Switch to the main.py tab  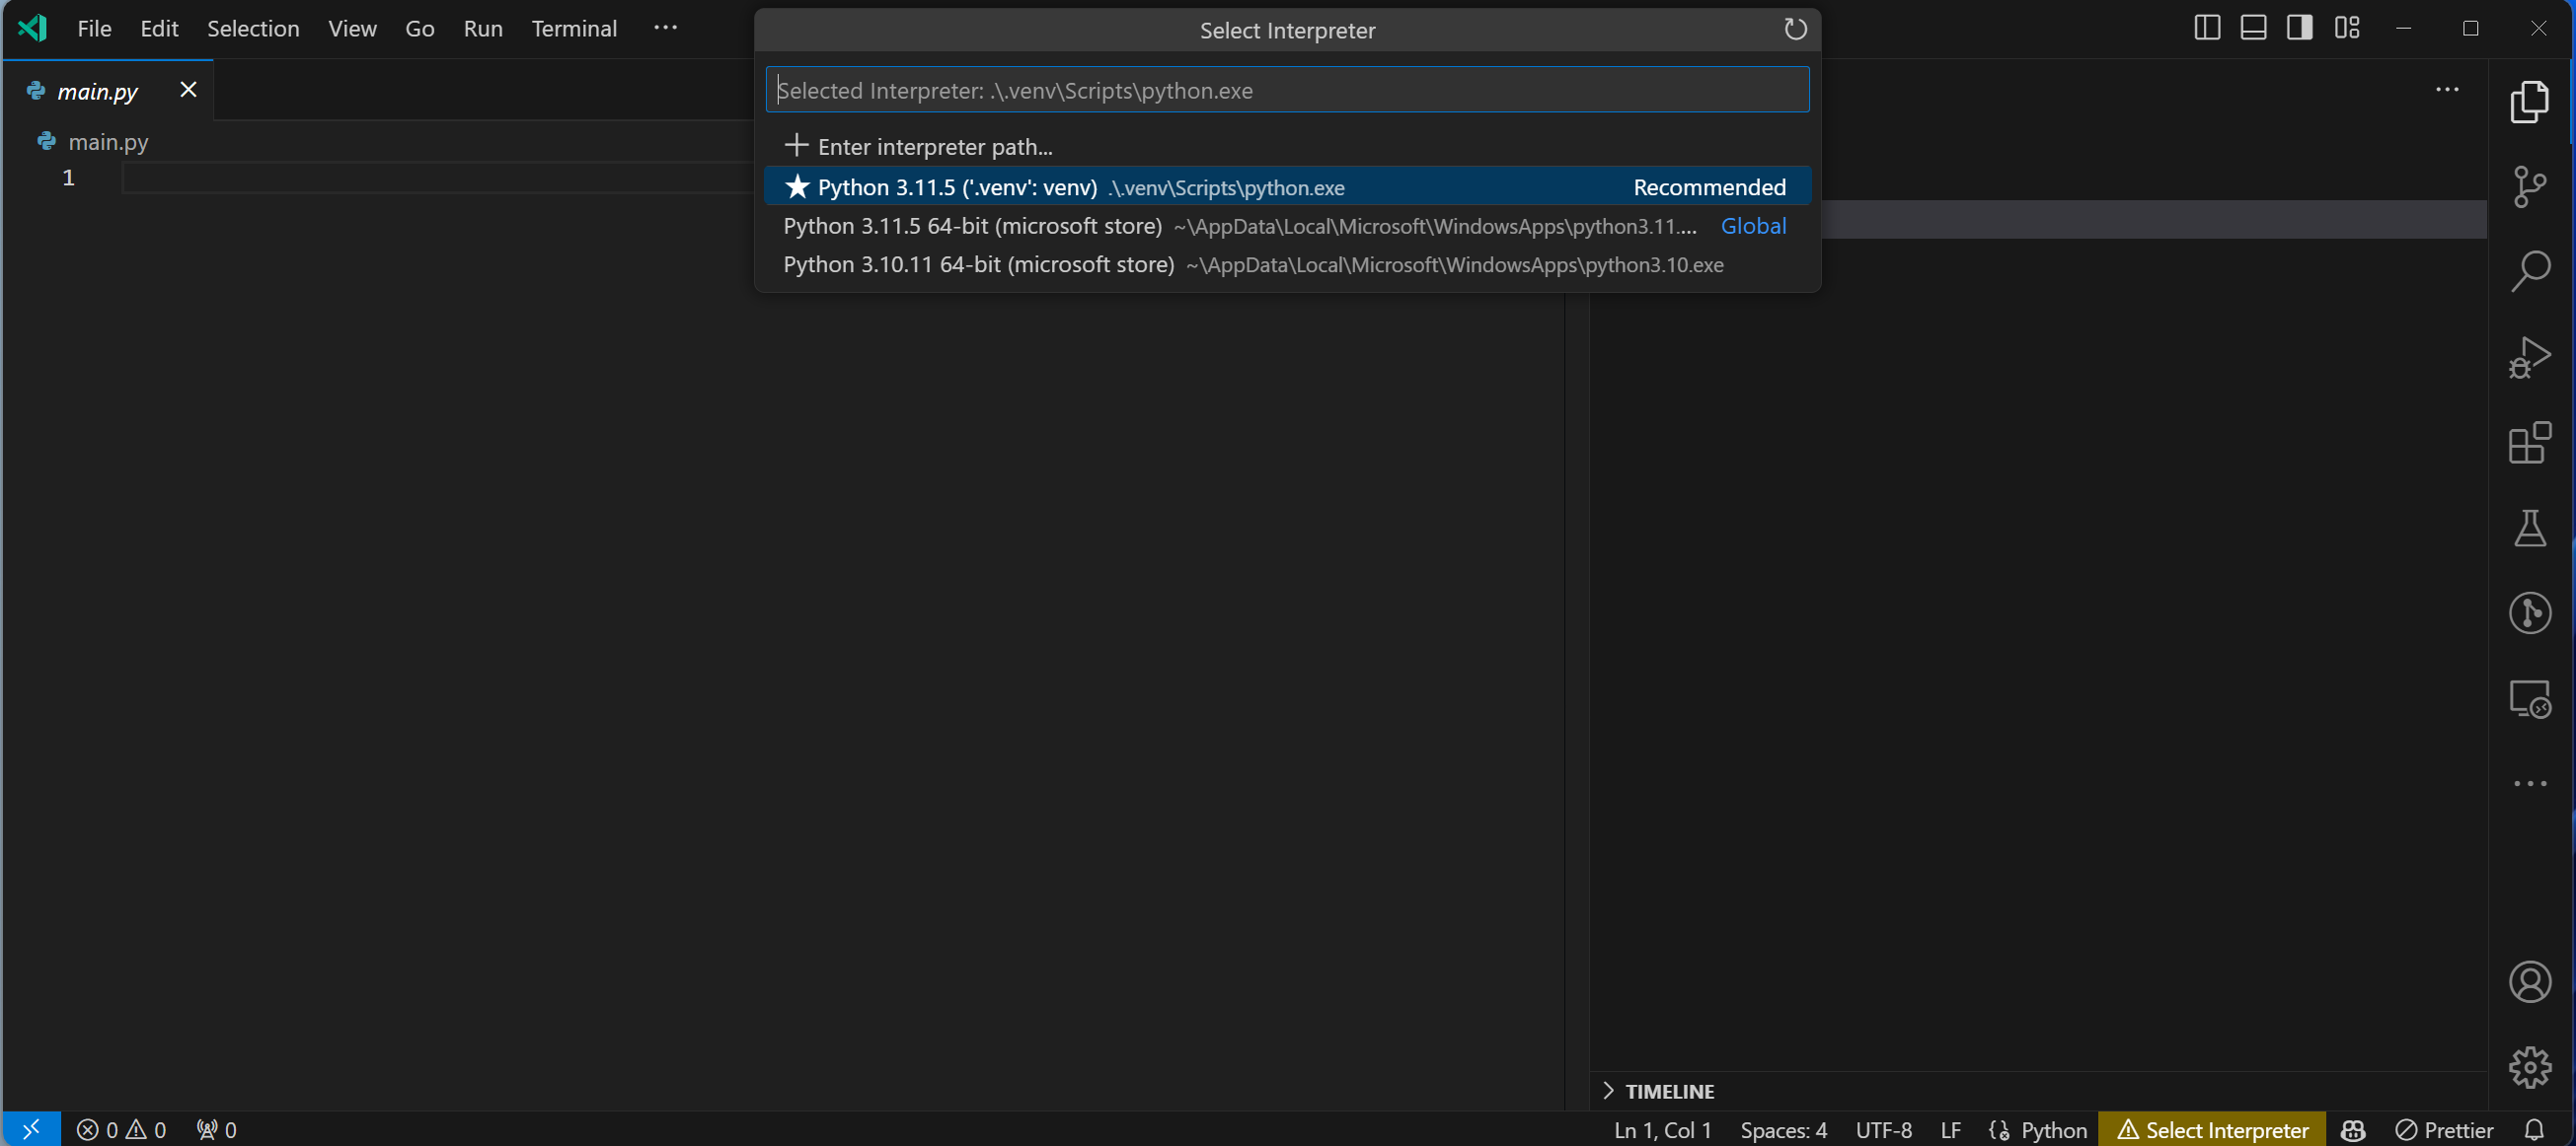click(x=96, y=90)
